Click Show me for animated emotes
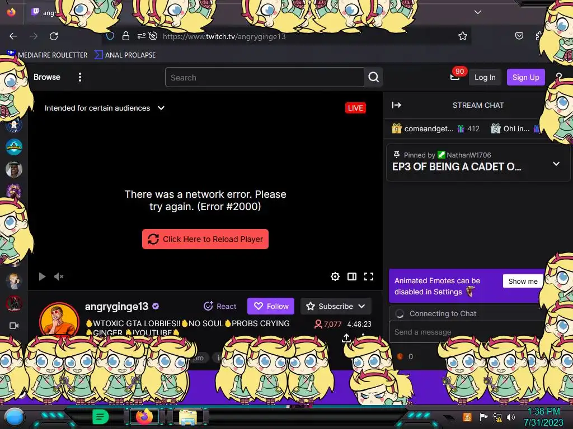573x429 pixels. tap(523, 282)
